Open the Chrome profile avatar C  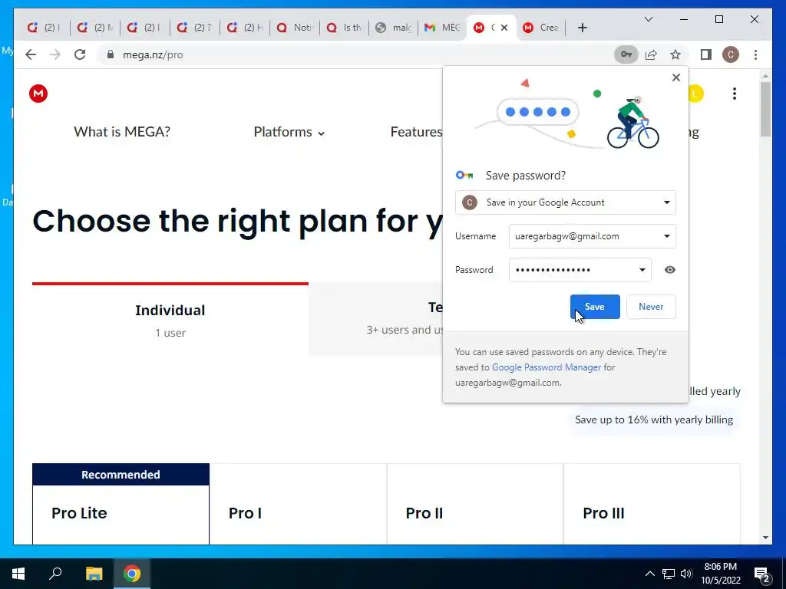[x=731, y=54]
